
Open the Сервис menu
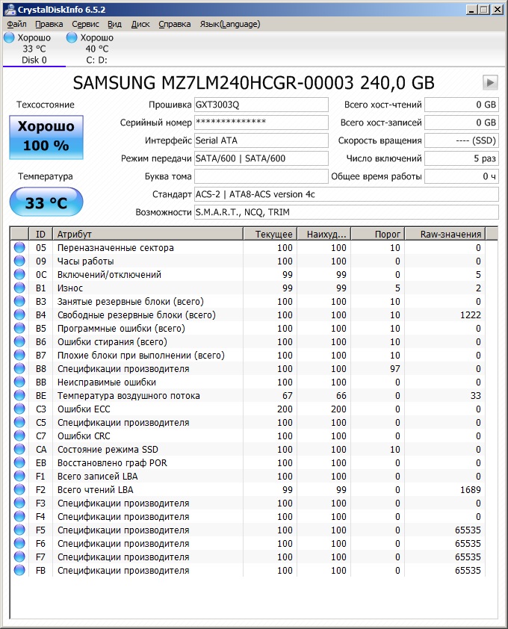[85, 24]
